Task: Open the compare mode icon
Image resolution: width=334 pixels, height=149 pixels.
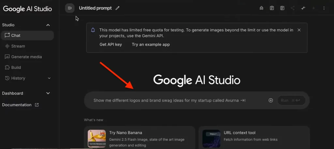Action: click(282, 8)
